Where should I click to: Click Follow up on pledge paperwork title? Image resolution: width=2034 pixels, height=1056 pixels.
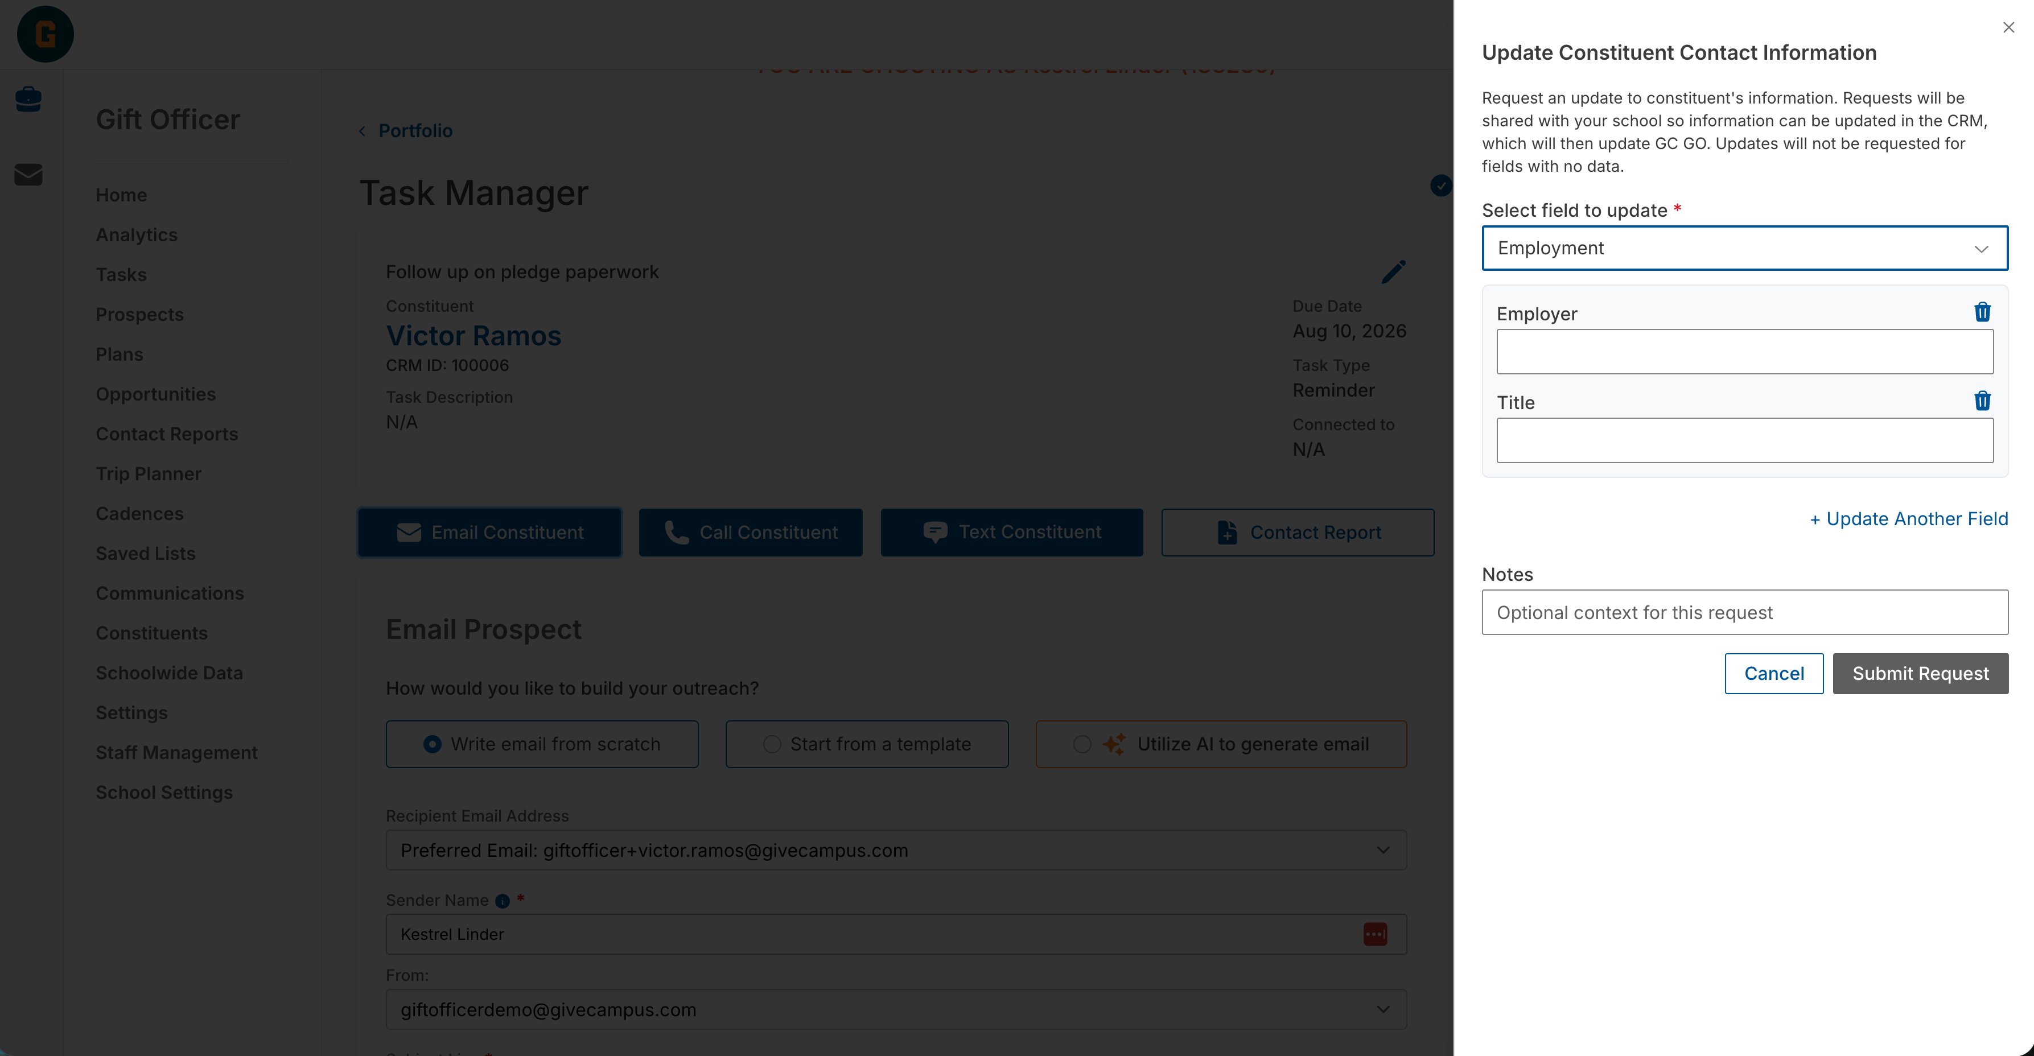tap(522, 273)
